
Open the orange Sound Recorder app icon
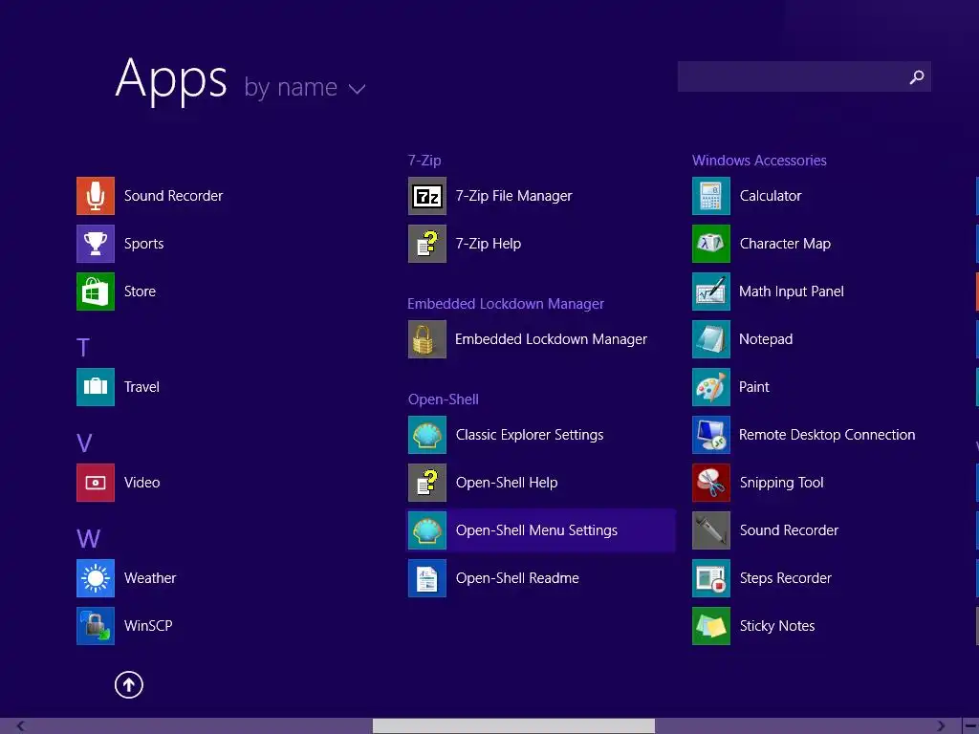click(96, 196)
